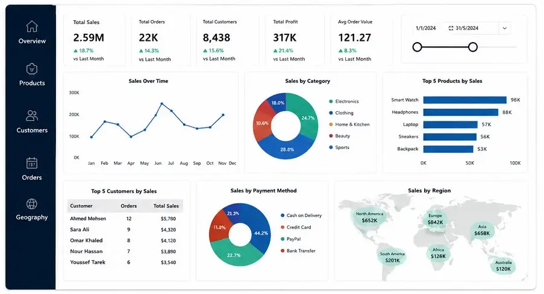The image size is (544, 294).
Task: Select the Sneakers sales bar
Action: point(449,137)
